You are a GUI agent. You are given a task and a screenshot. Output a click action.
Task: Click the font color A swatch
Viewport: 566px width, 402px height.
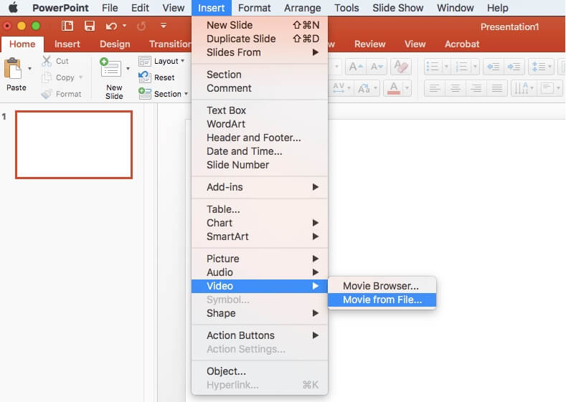tap(394, 88)
